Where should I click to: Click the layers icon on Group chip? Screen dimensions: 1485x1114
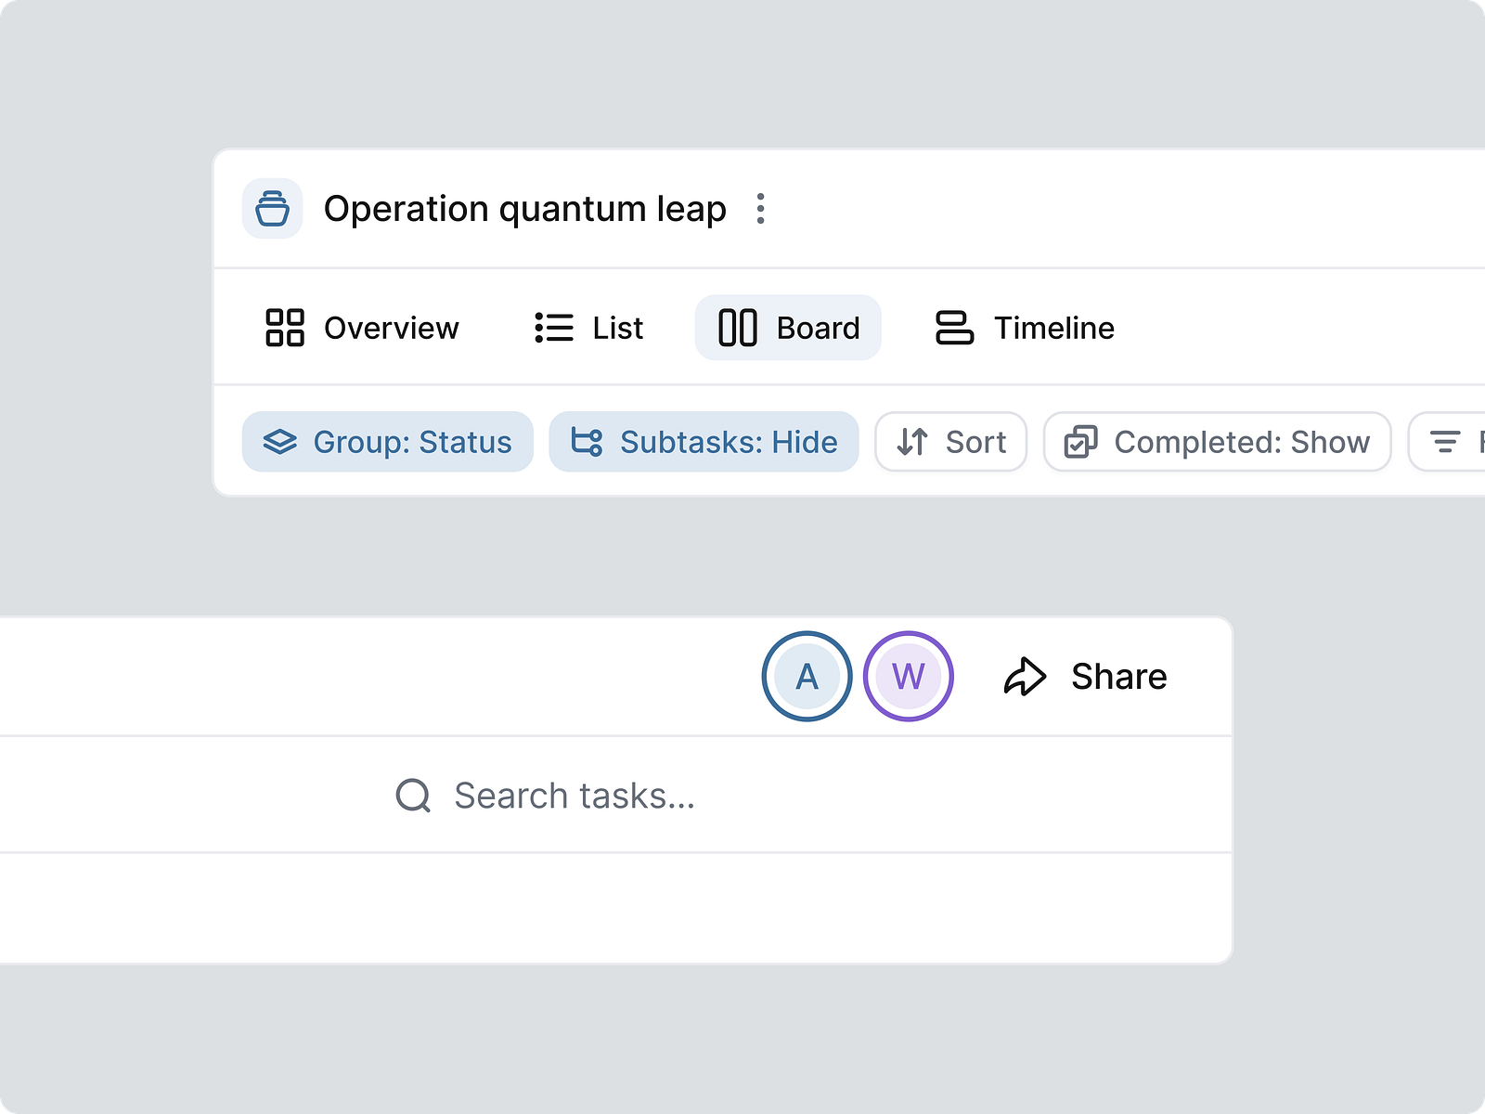(281, 442)
